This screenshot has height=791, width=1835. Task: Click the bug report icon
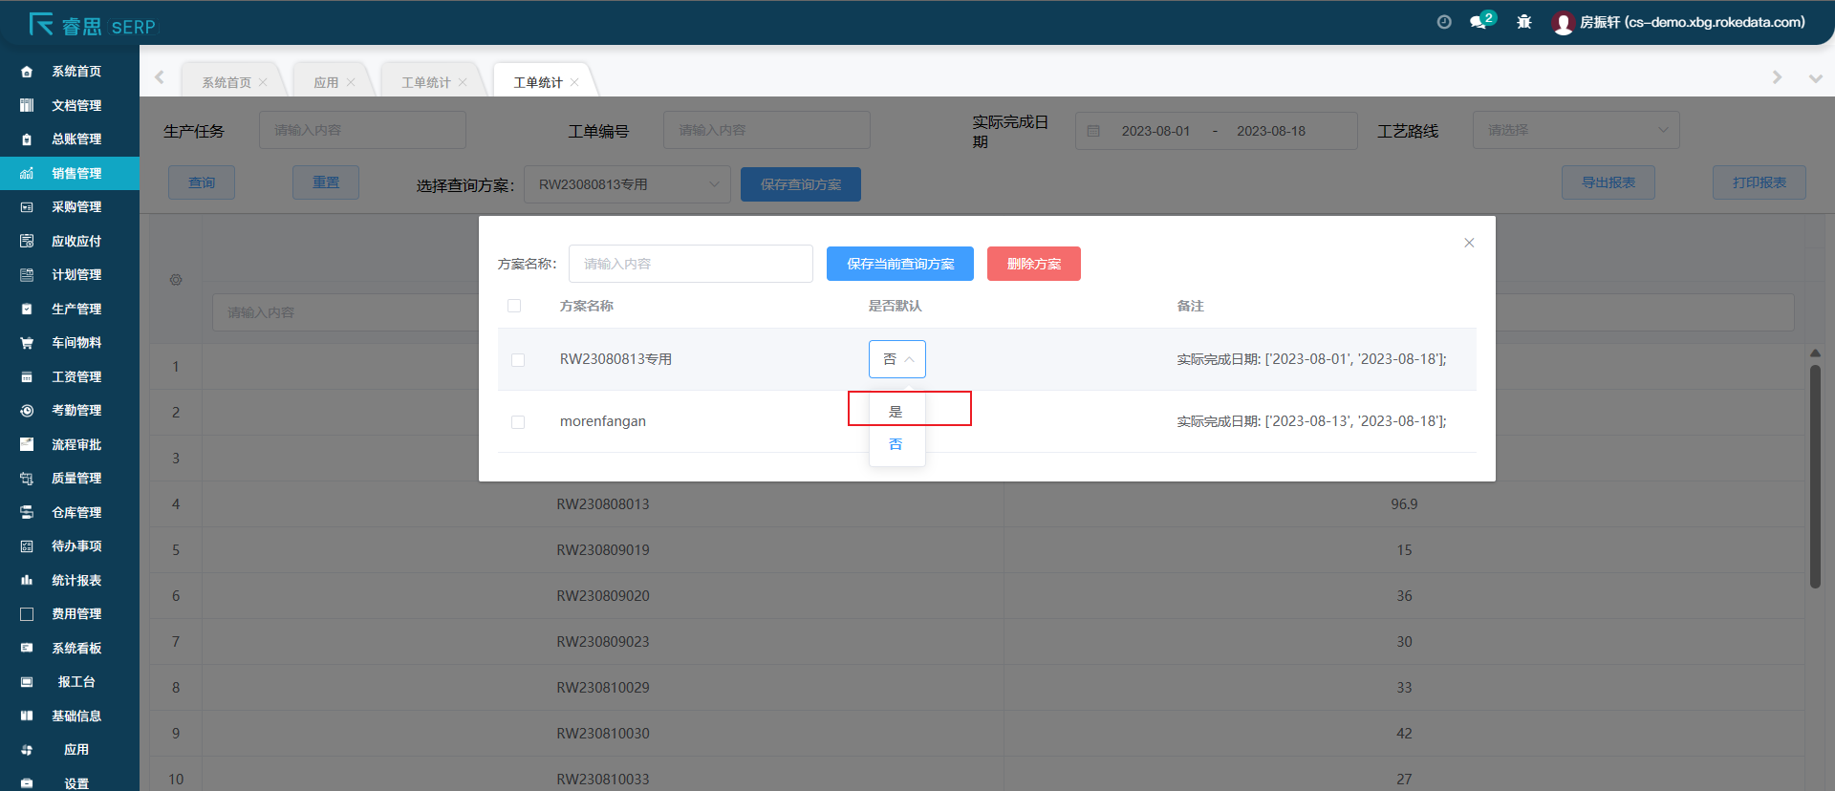pos(1524,22)
